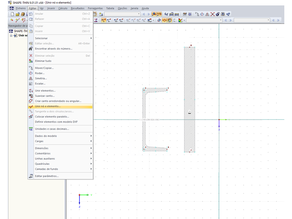This screenshot has height=219, width=292.
Task: Choose Mover/Copiar from the Editar menu
Action: pyautogui.click(x=45, y=68)
